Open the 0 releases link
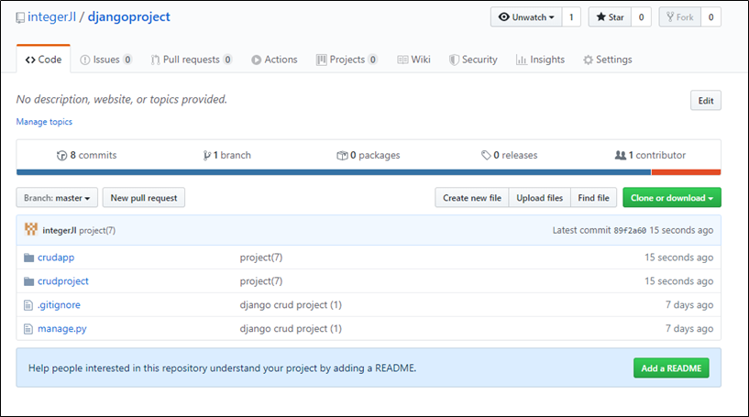The image size is (749, 417). [509, 155]
